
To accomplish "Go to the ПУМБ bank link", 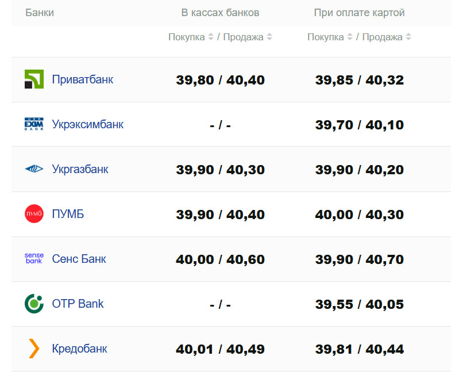I will pyautogui.click(x=68, y=214).
